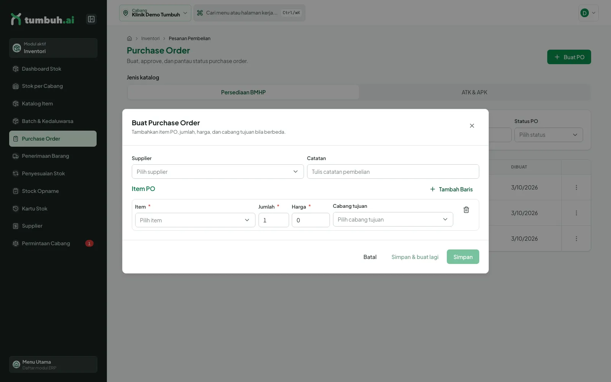Open Supplier from sidebar
The image size is (611, 382).
click(x=53, y=226)
